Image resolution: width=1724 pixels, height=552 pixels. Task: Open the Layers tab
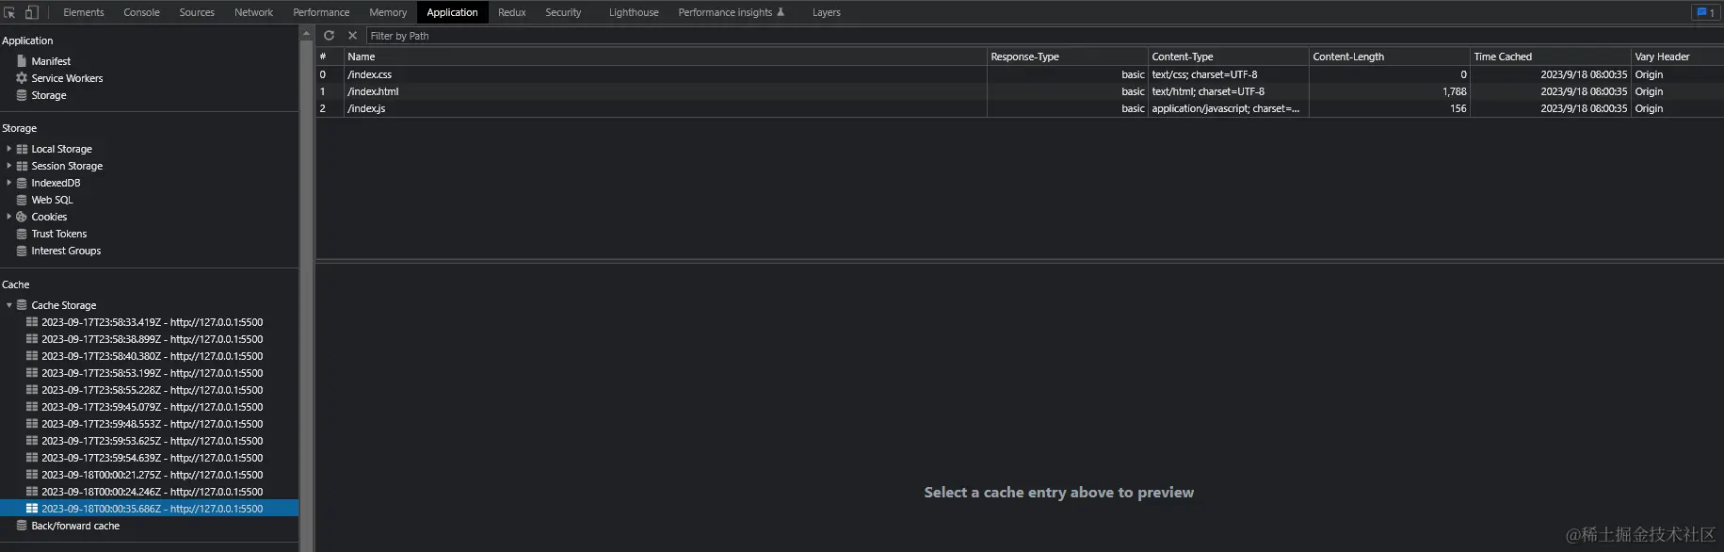(x=827, y=12)
